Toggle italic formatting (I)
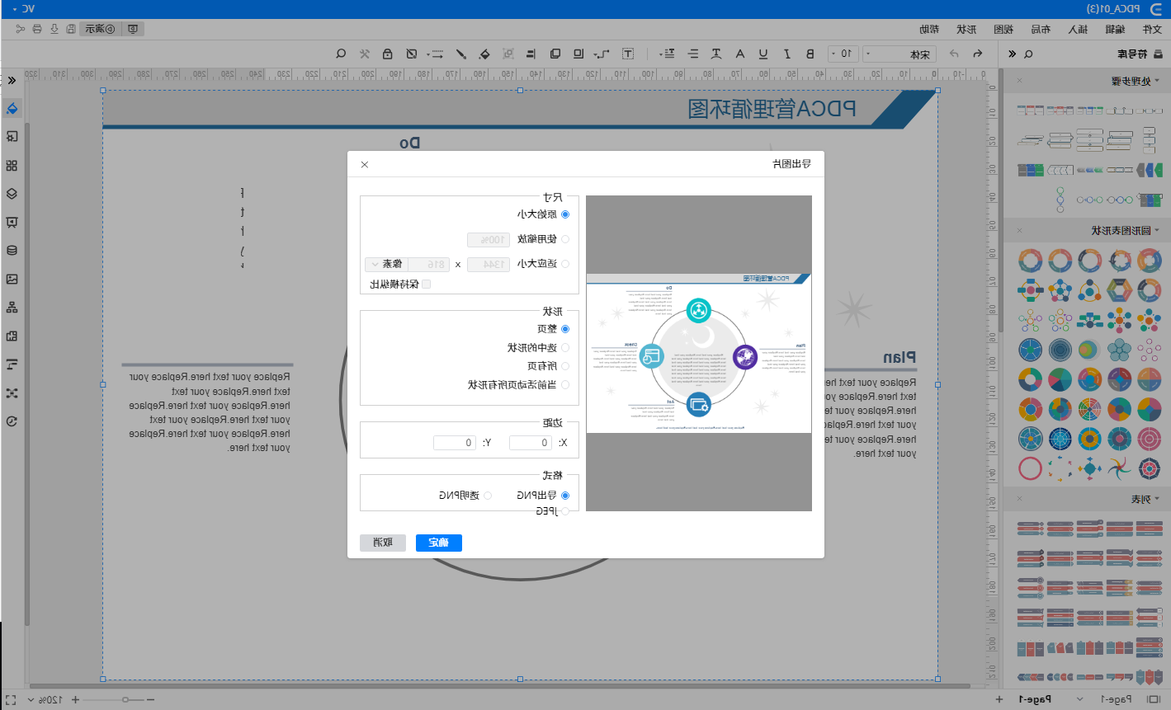 [x=787, y=54]
